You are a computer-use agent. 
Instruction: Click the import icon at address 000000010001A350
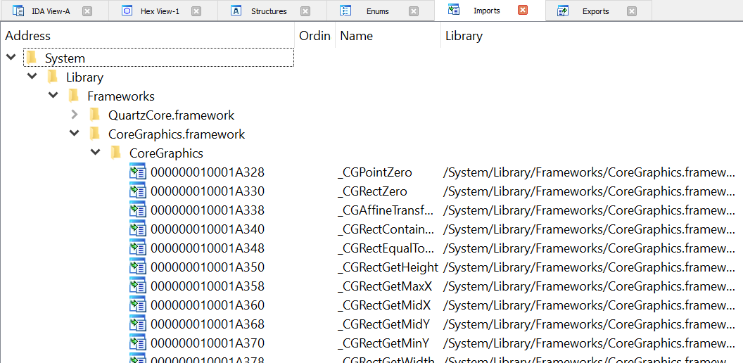(x=137, y=267)
